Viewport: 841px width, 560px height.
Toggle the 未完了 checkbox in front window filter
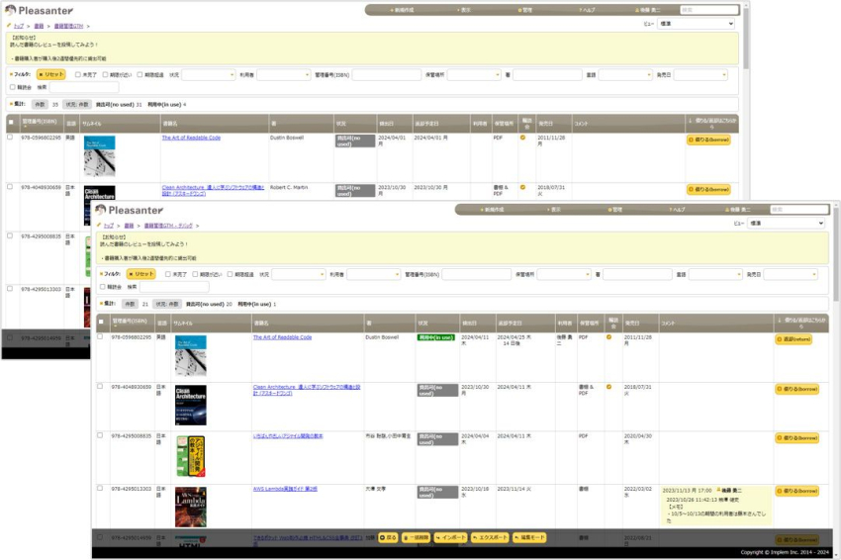point(168,274)
